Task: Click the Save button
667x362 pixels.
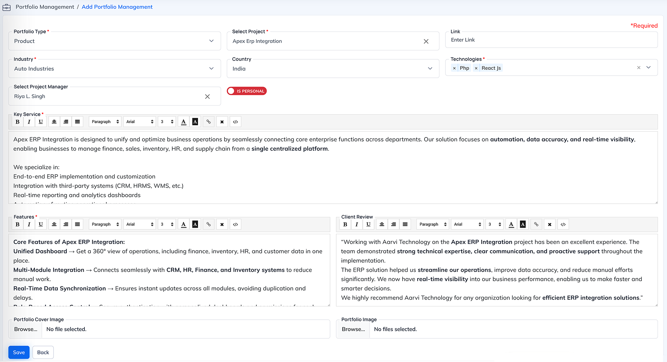Action: click(19, 352)
